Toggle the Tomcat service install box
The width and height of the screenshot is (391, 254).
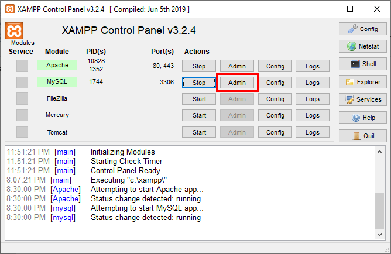(x=22, y=132)
